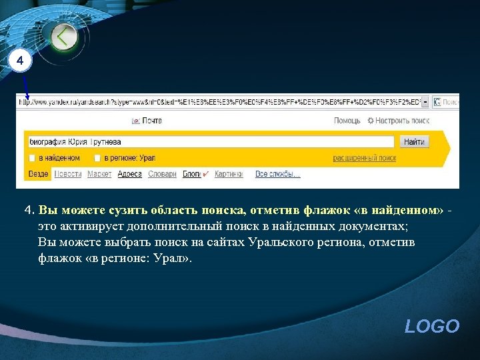Open the расширенный поиск link
This screenshot has width=480, height=360.
click(x=365, y=158)
